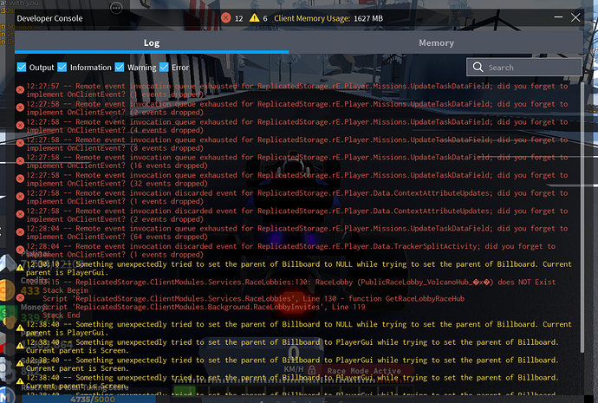Uncheck the Output filter checkbox
Viewport: 598px width, 403px height.
[x=22, y=68]
